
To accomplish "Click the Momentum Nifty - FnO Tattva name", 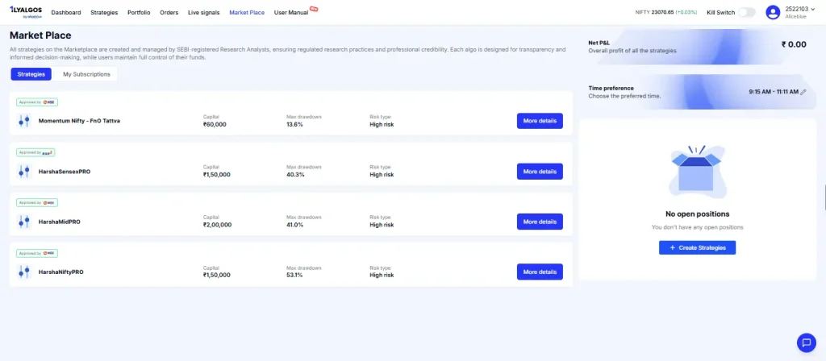I will [x=80, y=121].
